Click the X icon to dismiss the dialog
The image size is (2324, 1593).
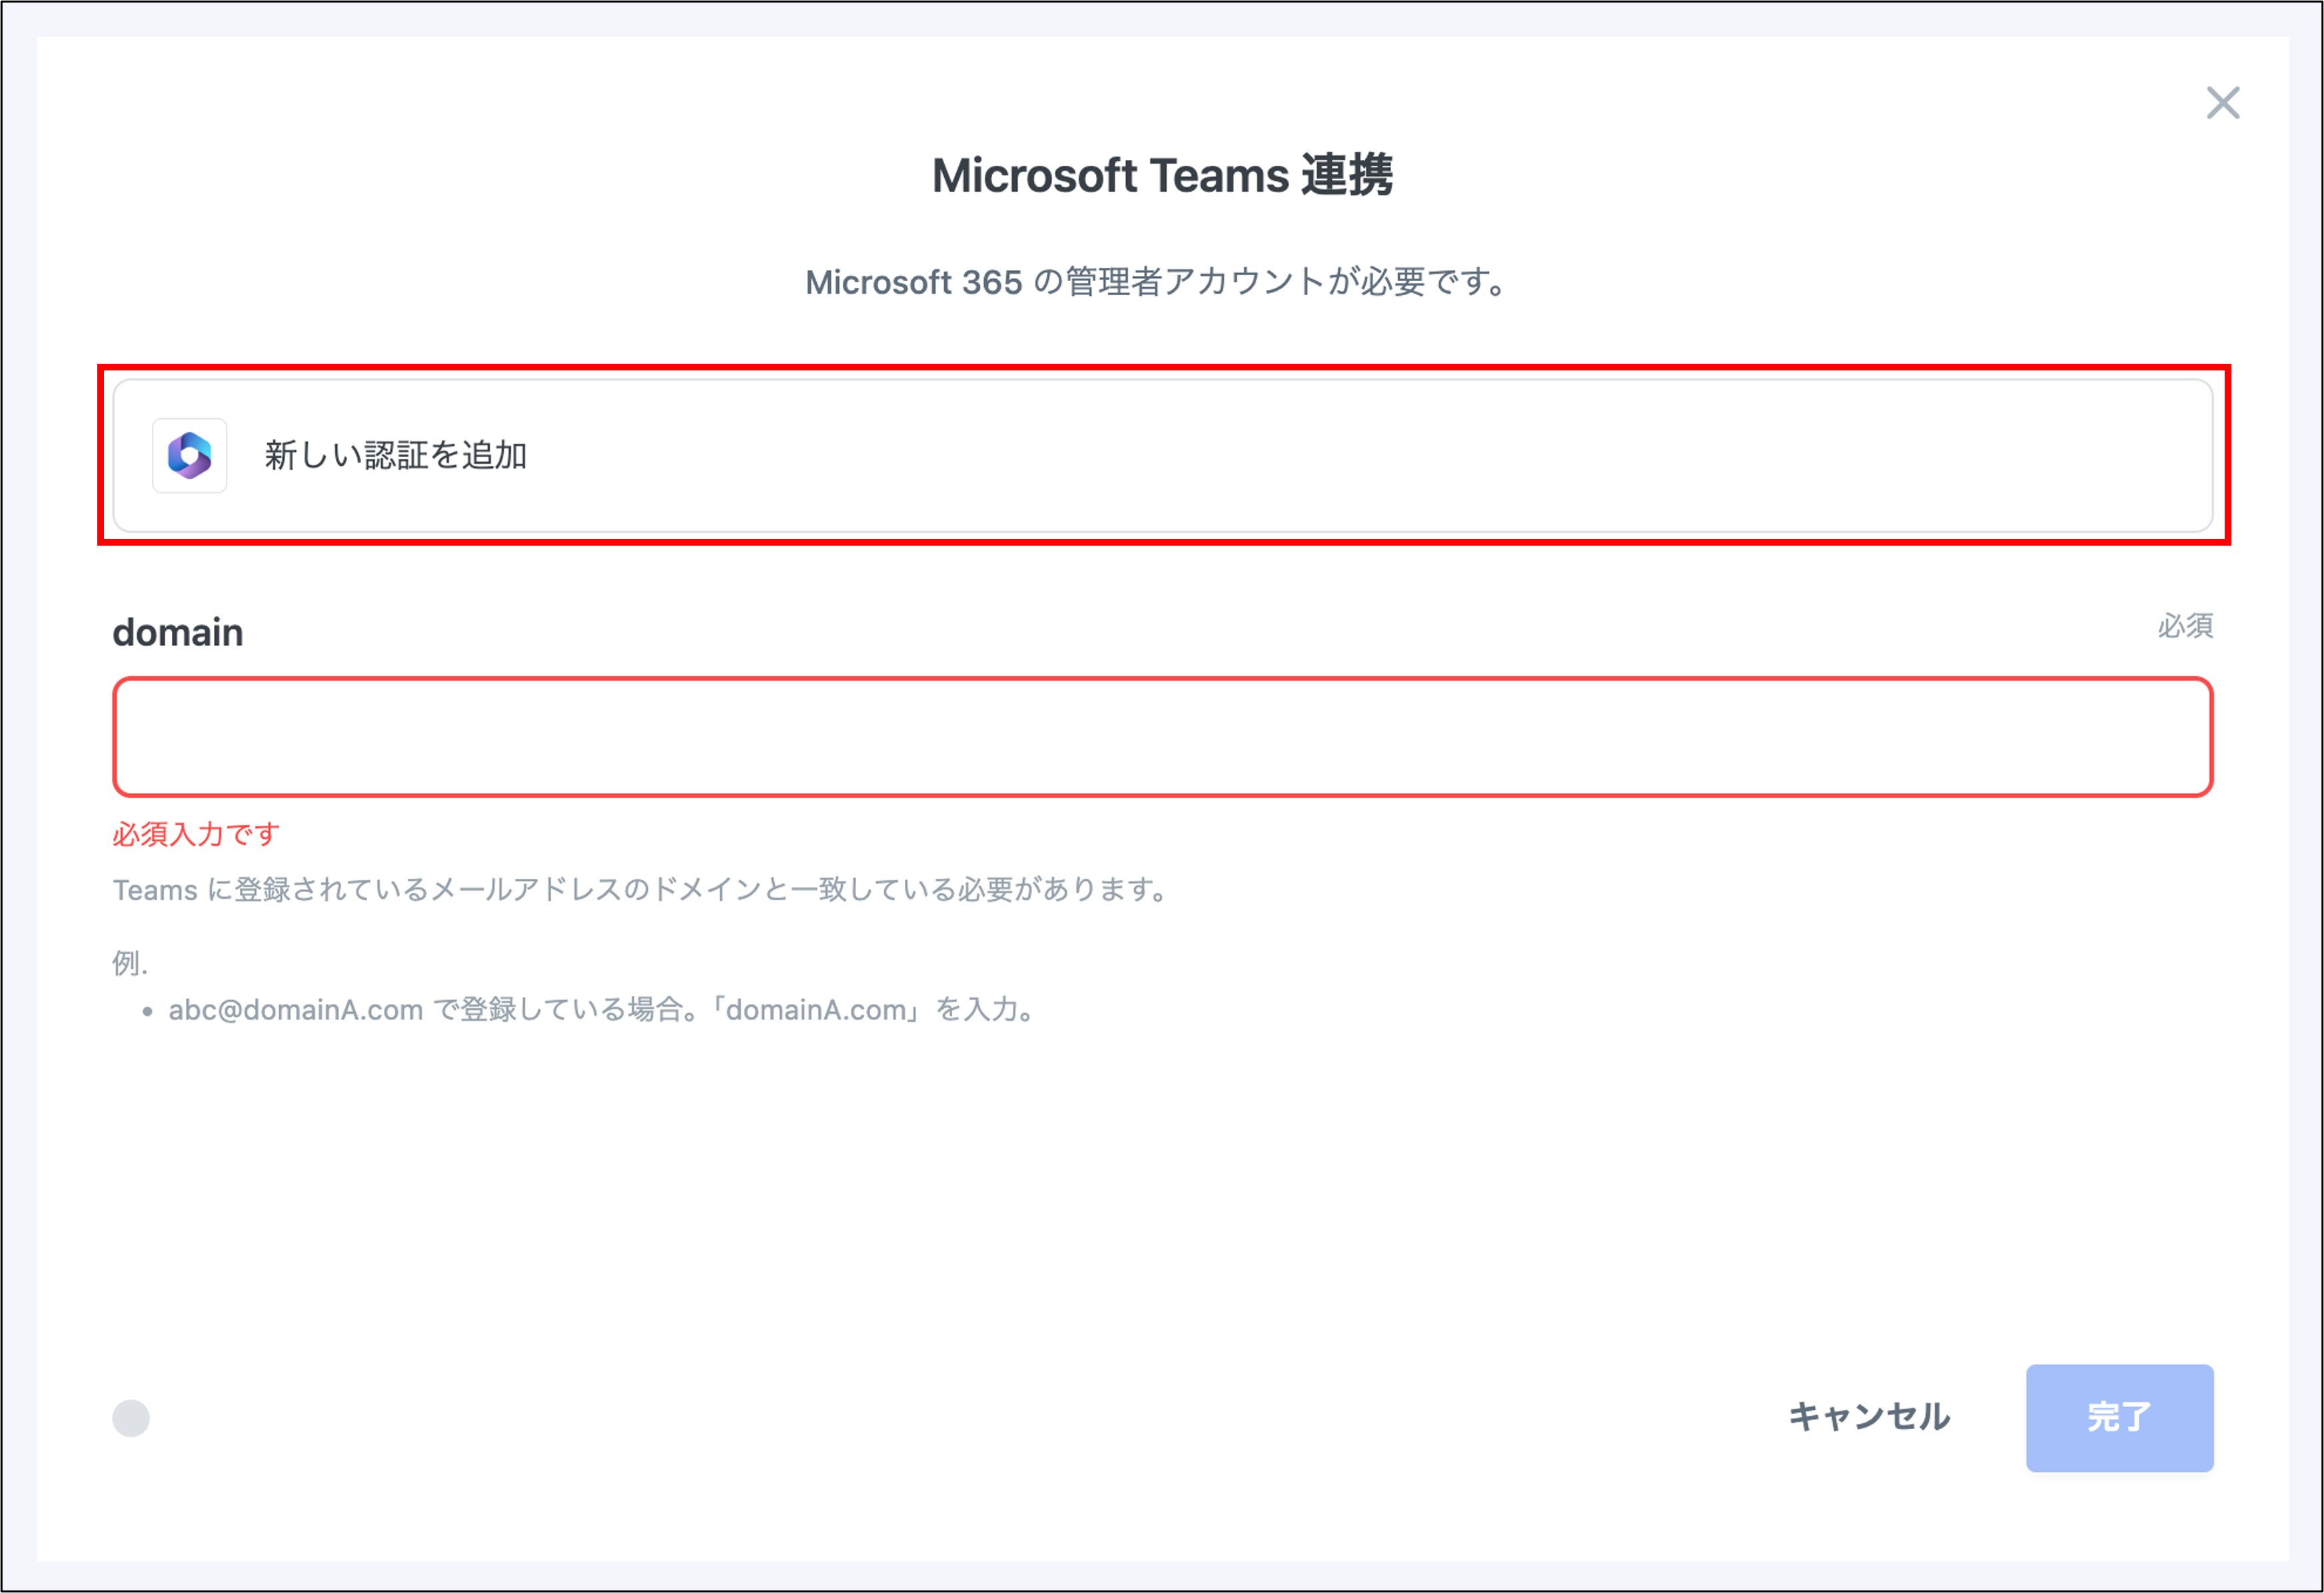point(2222,103)
